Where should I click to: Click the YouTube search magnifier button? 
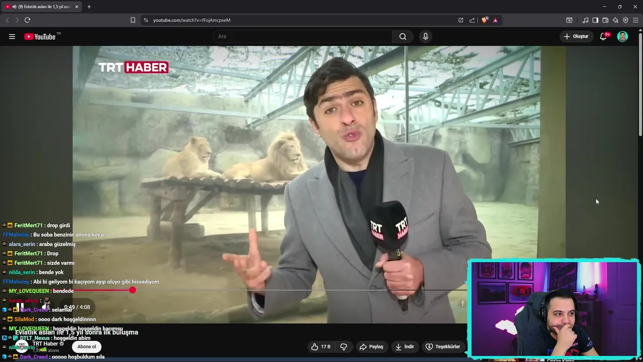(x=403, y=36)
